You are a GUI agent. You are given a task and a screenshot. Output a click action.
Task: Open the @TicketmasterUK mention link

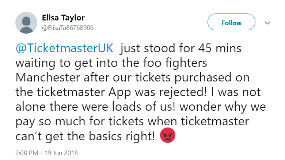click(x=65, y=48)
